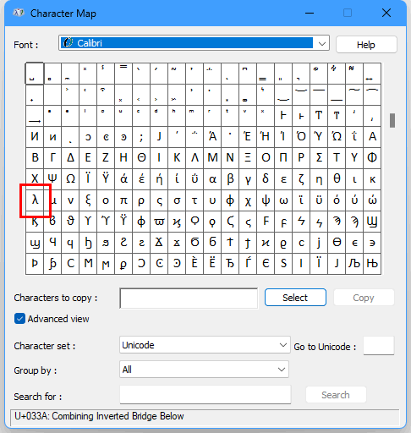Screen dimensions: 411x433
Task: Click the Go to Unicode box
Action: pos(379,346)
